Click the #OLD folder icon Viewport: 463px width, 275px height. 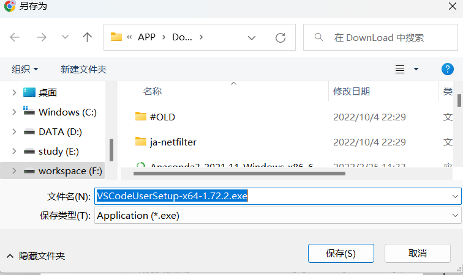coord(141,117)
